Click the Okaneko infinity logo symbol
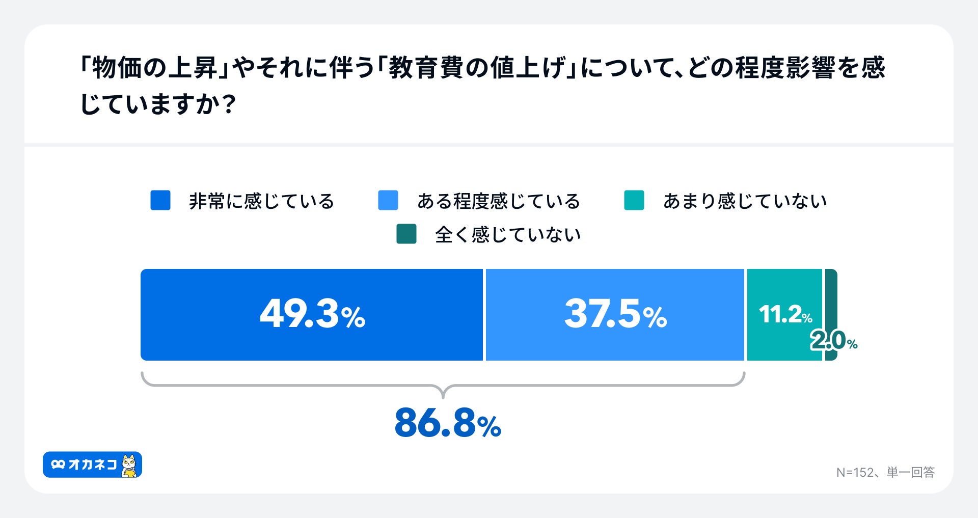 (x=58, y=465)
